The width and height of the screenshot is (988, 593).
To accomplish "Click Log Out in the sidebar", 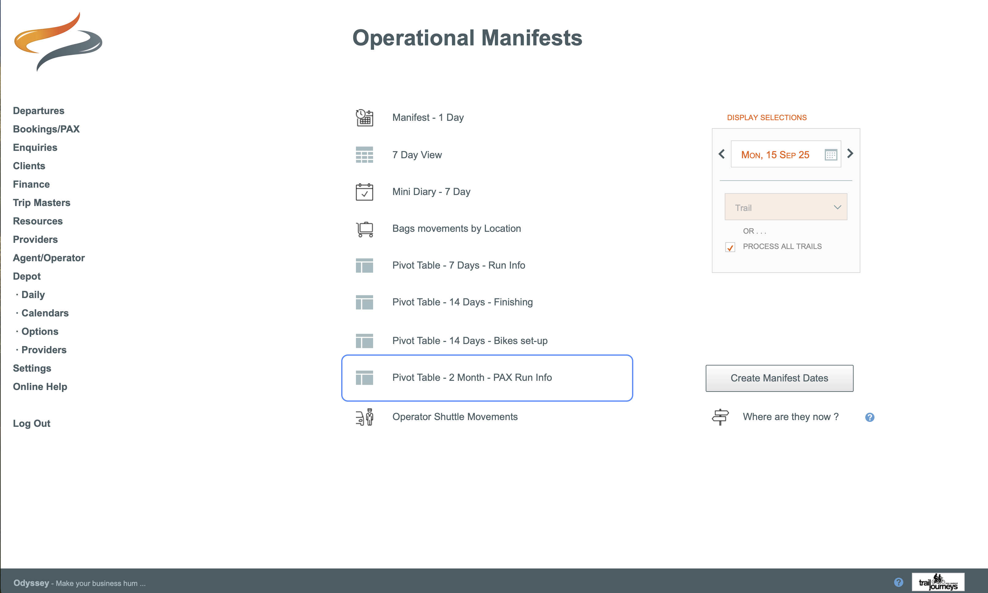I will (x=31, y=423).
